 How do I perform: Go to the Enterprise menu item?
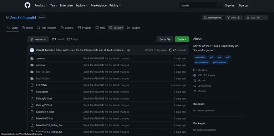click(66, 5)
